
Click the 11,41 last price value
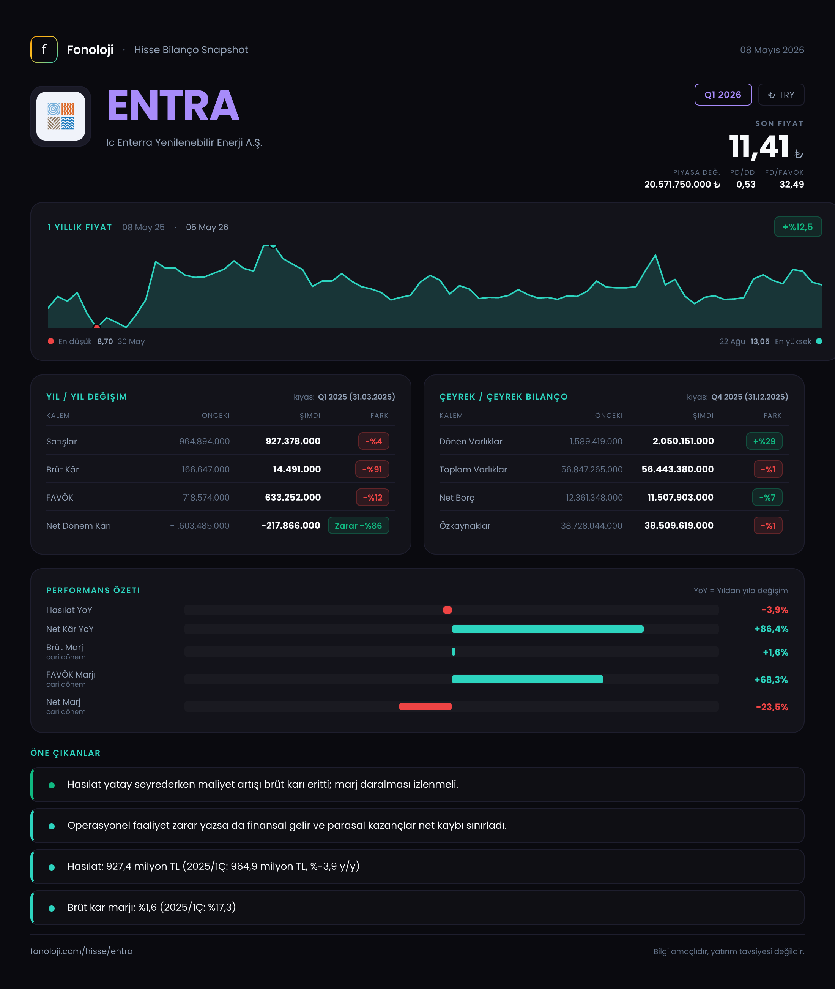coord(759,146)
